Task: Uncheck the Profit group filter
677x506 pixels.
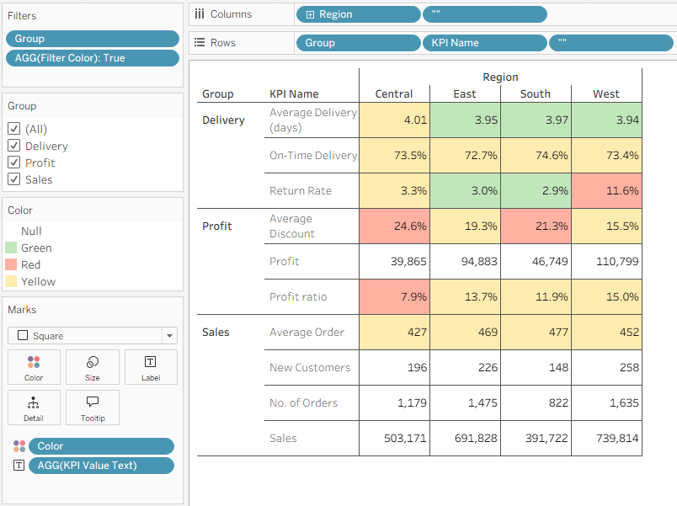Action: coord(14,162)
